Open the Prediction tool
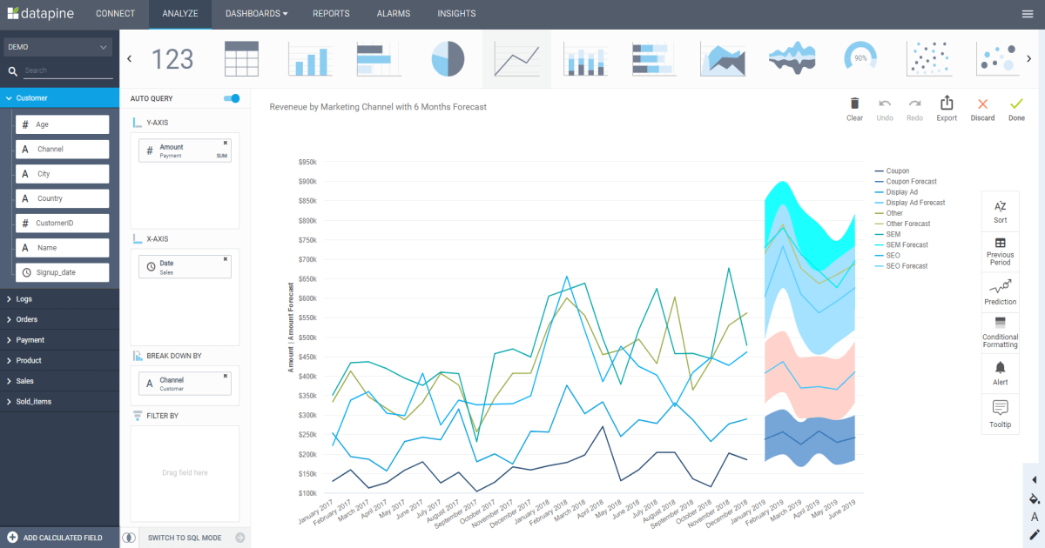1045x548 pixels. tap(1000, 292)
